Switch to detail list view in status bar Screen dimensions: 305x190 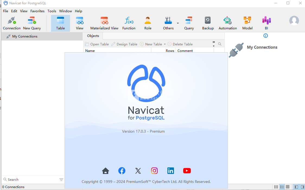(x=282, y=187)
